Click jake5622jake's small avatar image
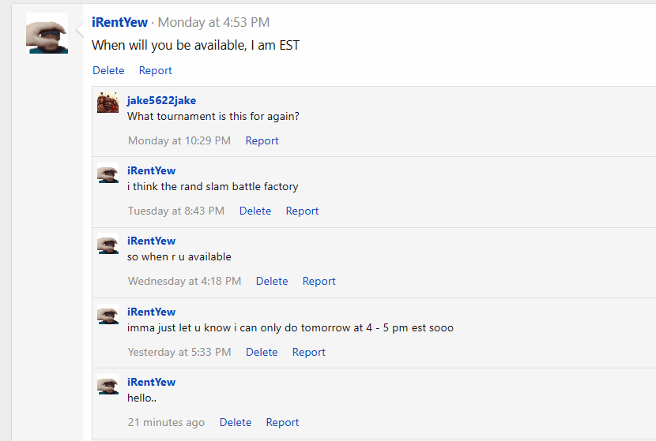Image resolution: width=656 pixels, height=441 pixels. click(108, 103)
